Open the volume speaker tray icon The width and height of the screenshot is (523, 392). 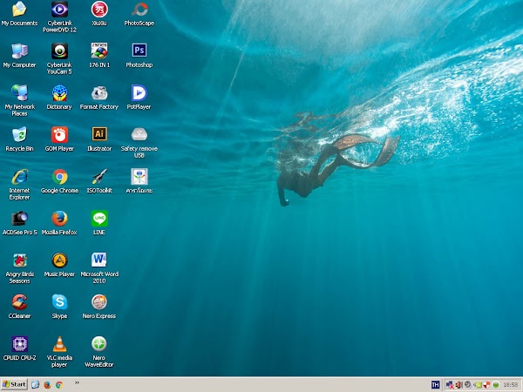[x=459, y=385]
